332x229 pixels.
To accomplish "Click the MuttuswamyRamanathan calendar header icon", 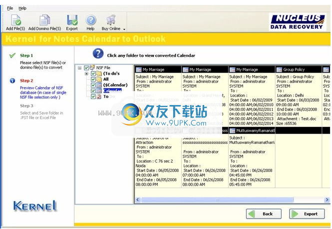I will pyautogui.click(x=233, y=131).
